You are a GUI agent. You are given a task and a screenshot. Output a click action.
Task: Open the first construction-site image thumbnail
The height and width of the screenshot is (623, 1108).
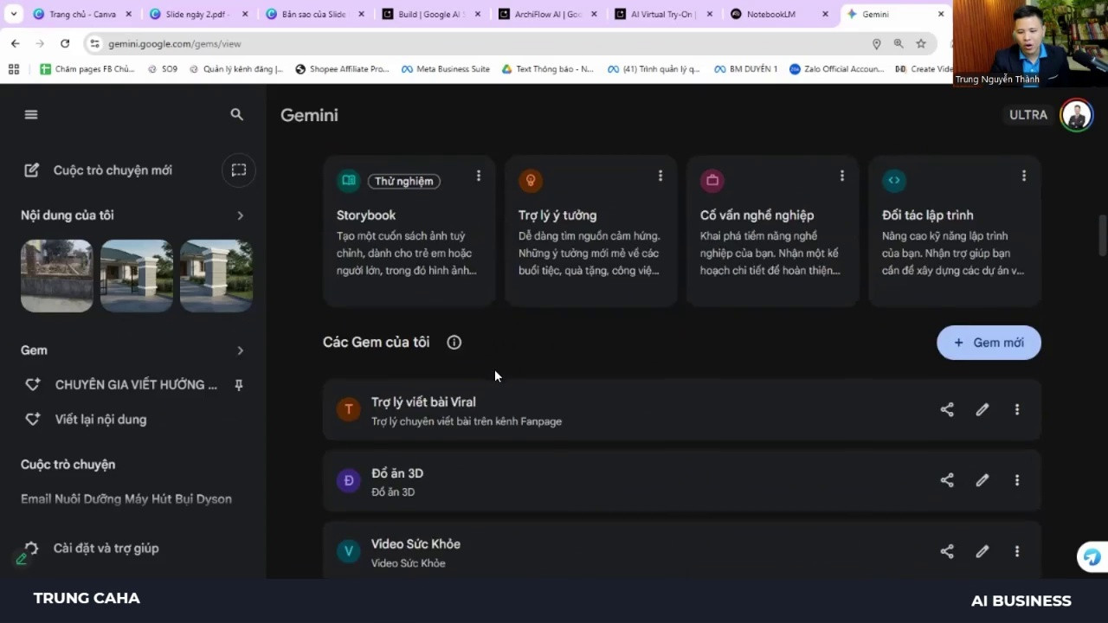pyautogui.click(x=56, y=275)
